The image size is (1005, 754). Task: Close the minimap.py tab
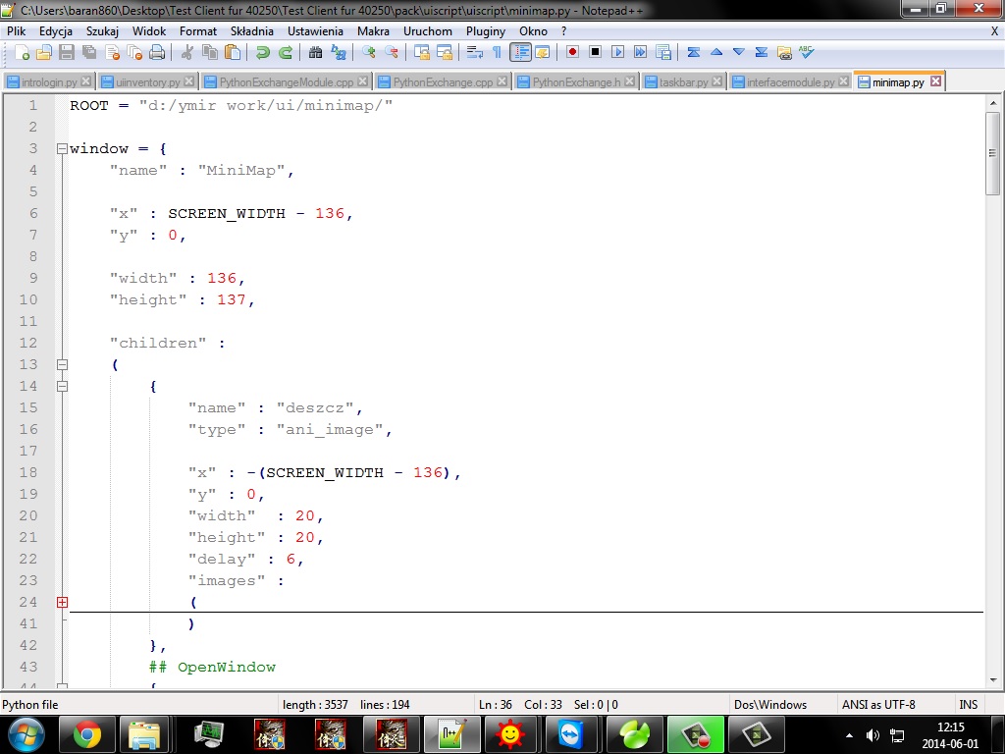[x=935, y=81]
